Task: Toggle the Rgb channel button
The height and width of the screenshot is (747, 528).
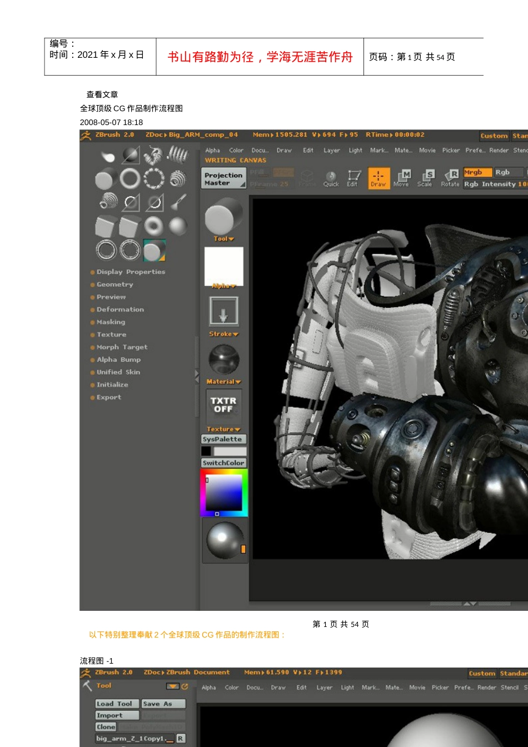Action: tap(509, 172)
